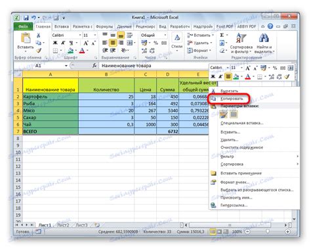Viewport: 311px width, 248px height.
Task: Expand the Delete cells (Удалить) dropdown in ribbon
Action: pos(211,43)
